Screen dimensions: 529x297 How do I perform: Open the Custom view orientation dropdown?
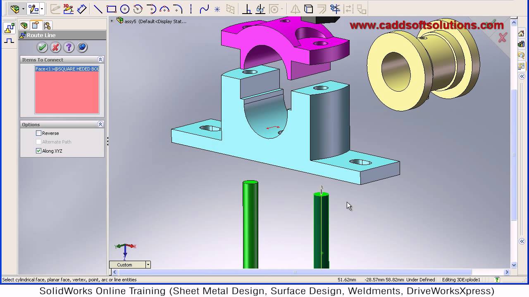tap(148, 265)
